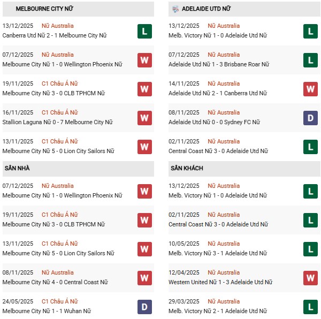The width and height of the screenshot is (321, 319).
Task: Open Melb. Victory Nữ 3-1 Adelaide match
Action: (x=217, y=253)
